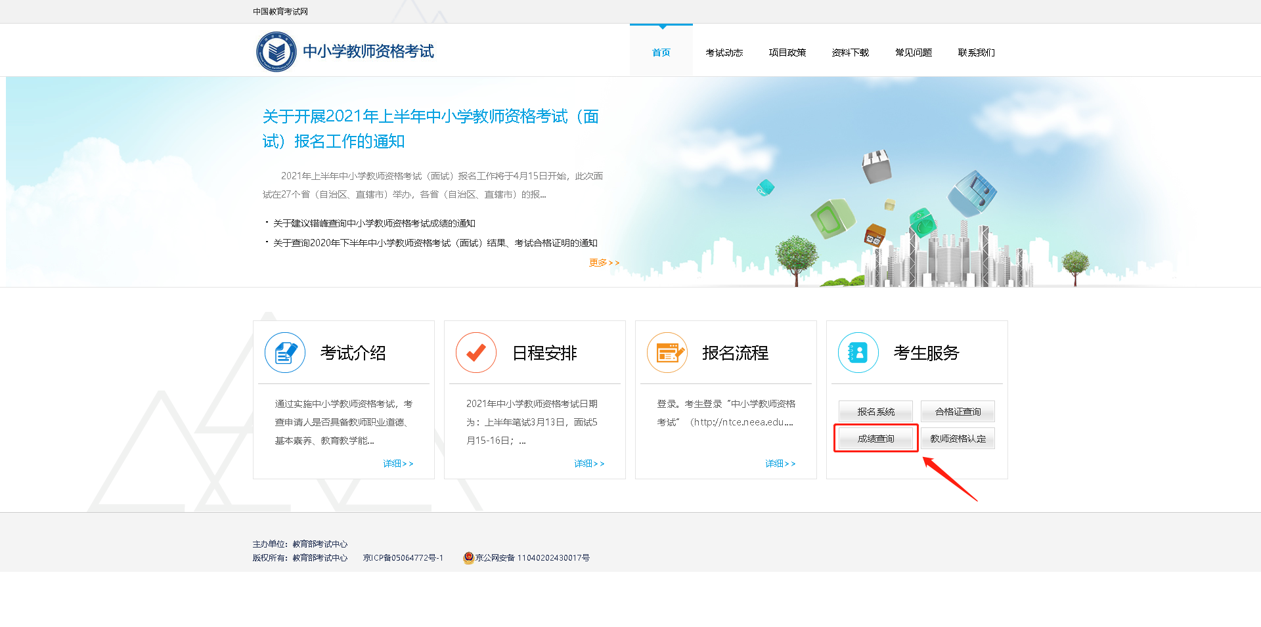Select 常见问题 in the top navigation
Viewport: 1261px width, 627px height.
coord(913,53)
